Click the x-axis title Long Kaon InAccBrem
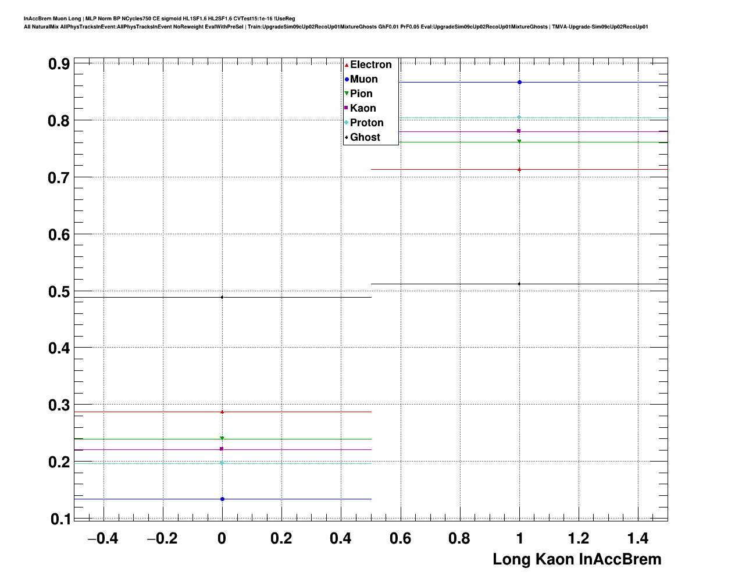 pyautogui.click(x=577, y=559)
